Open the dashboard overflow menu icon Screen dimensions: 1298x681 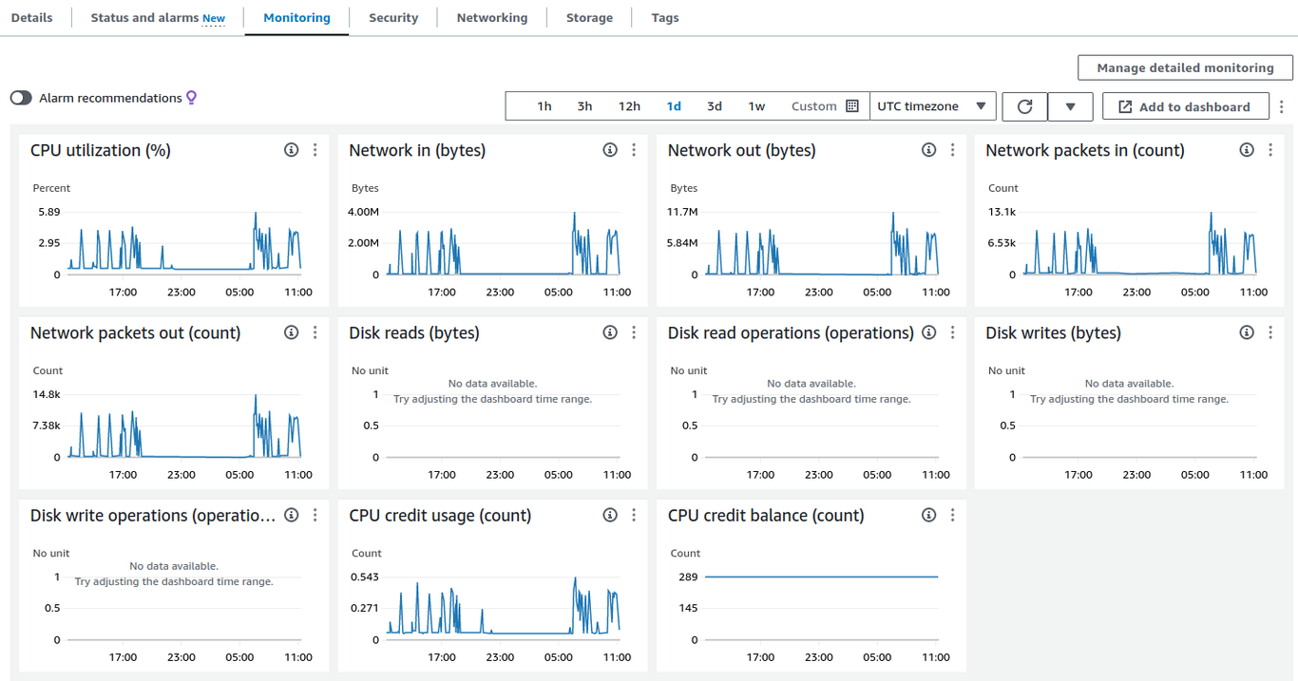(x=1282, y=106)
